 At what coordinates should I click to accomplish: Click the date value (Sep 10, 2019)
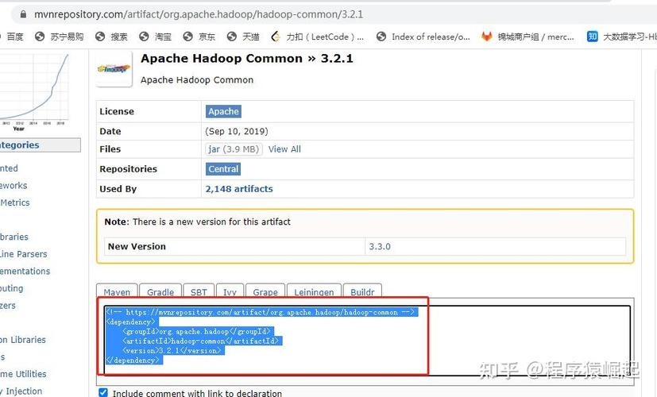[237, 132]
